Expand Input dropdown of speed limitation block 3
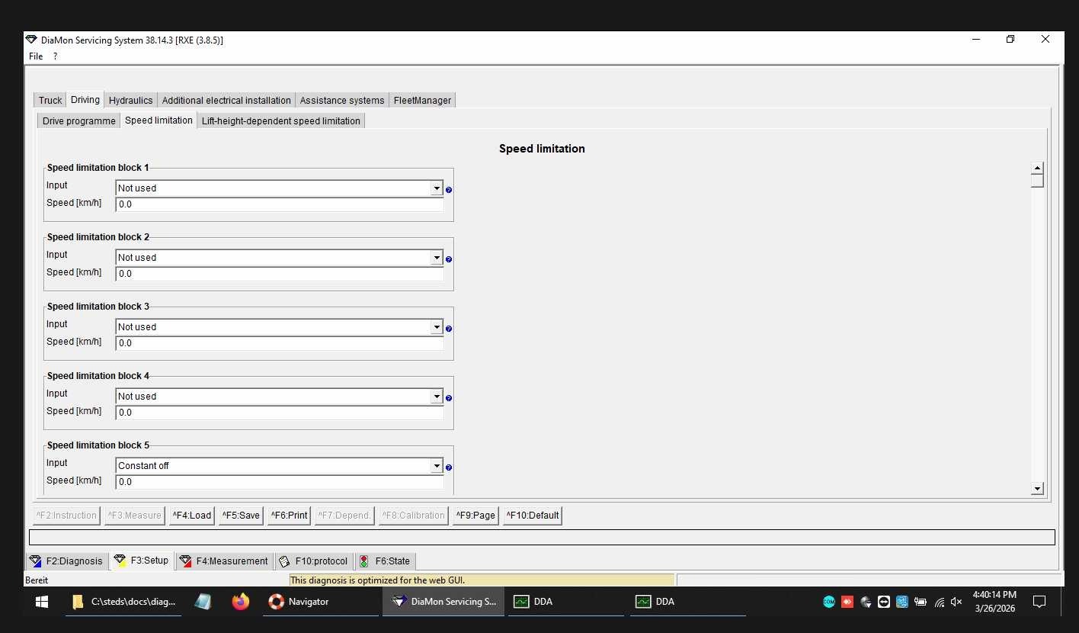The image size is (1079, 633). point(437,327)
